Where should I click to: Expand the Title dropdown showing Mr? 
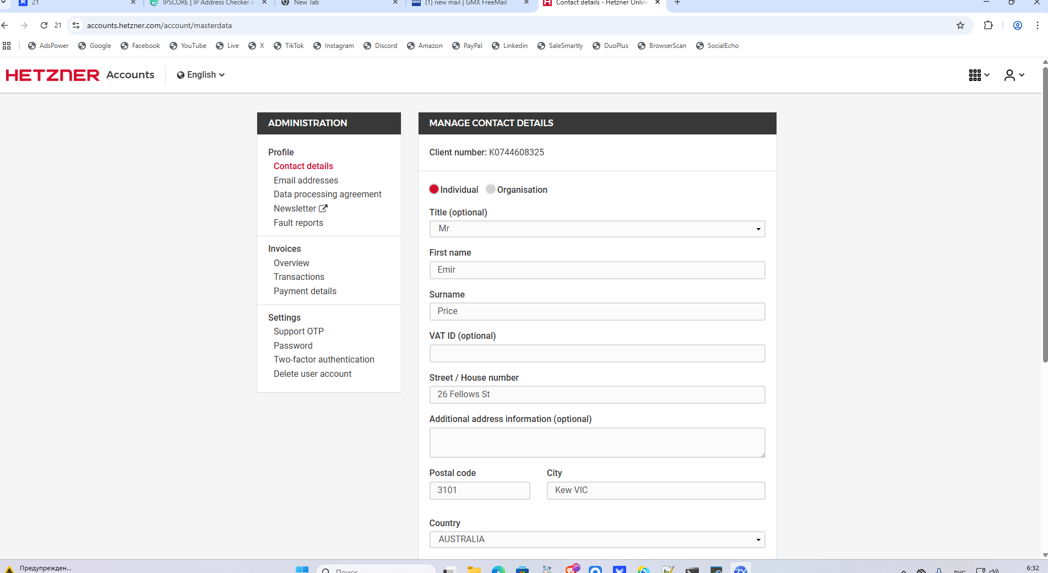tap(597, 229)
